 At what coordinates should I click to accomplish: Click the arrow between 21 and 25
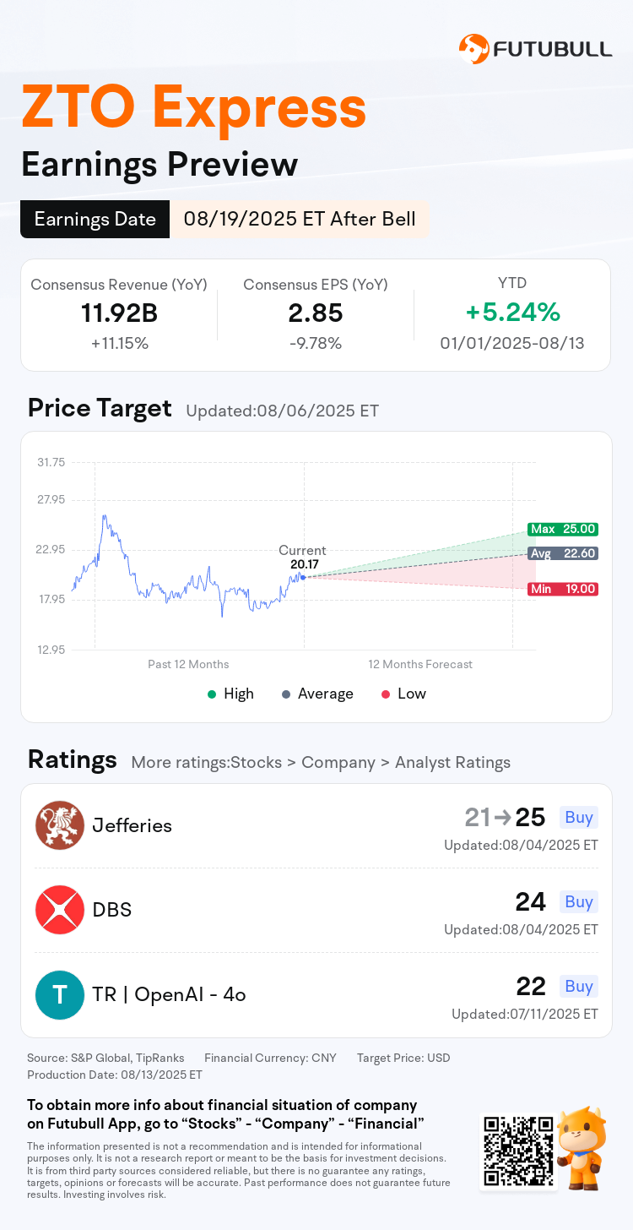coord(502,818)
